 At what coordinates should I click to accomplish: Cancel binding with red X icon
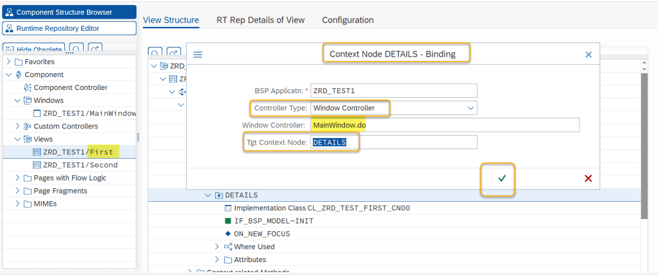pyautogui.click(x=588, y=178)
